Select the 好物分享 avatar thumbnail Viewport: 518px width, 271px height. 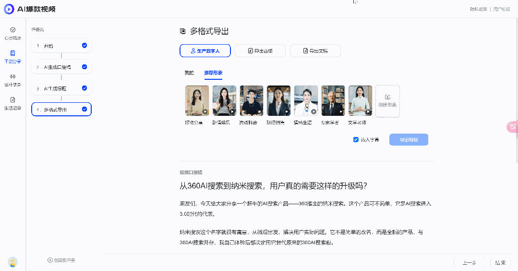(x=197, y=100)
